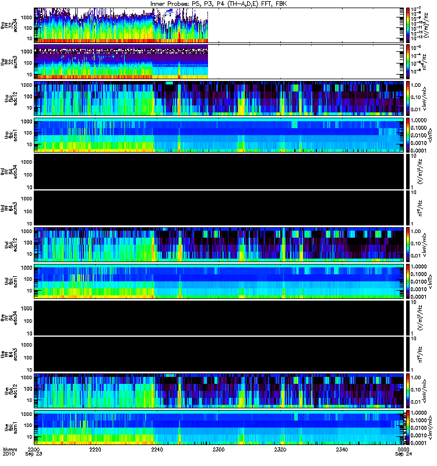Image resolution: width=437 pixels, height=466 pixels.
Task: Click the 'the fff 64 edc34' y-axis label
Action: click(x=9, y=317)
